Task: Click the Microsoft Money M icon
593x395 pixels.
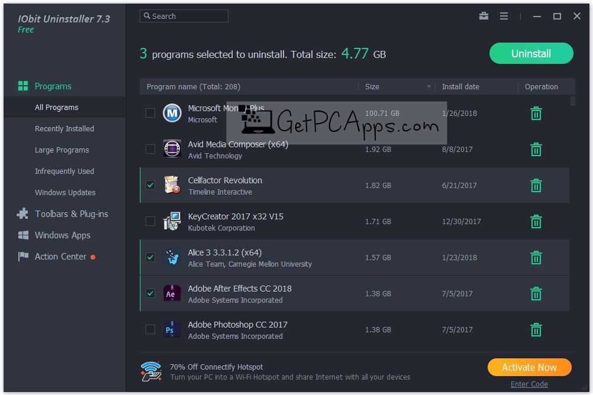Action: (x=172, y=112)
